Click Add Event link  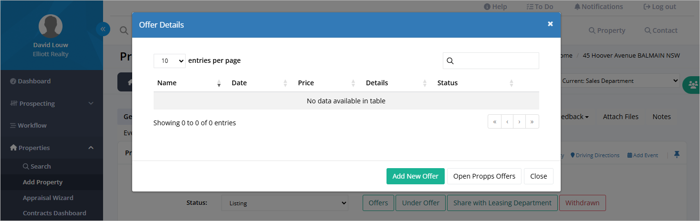click(642, 155)
